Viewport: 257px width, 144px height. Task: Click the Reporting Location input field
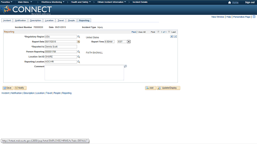61,62
